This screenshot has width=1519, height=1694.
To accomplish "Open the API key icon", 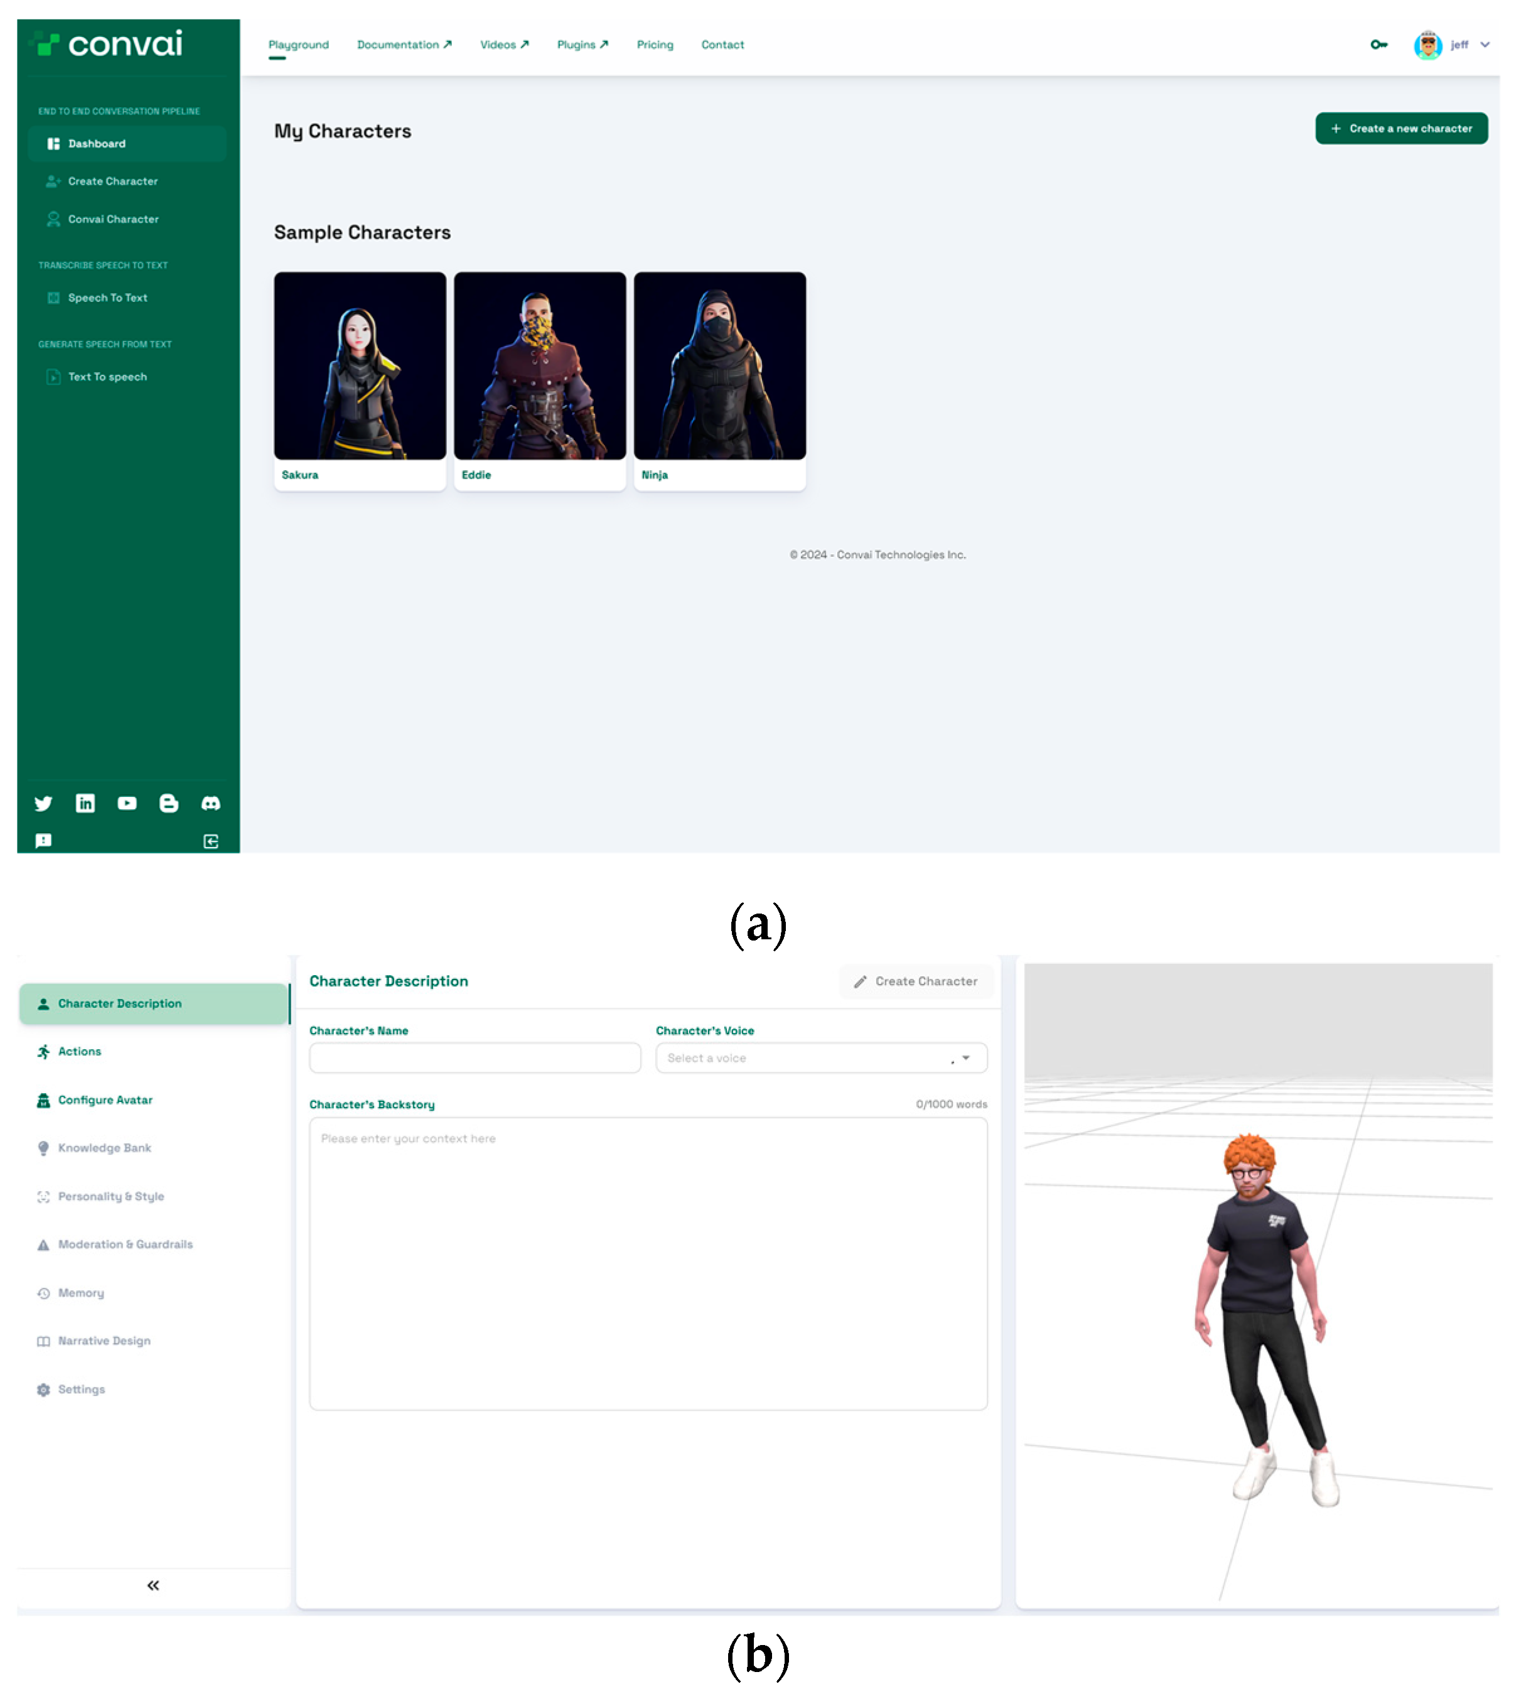I will point(1379,45).
